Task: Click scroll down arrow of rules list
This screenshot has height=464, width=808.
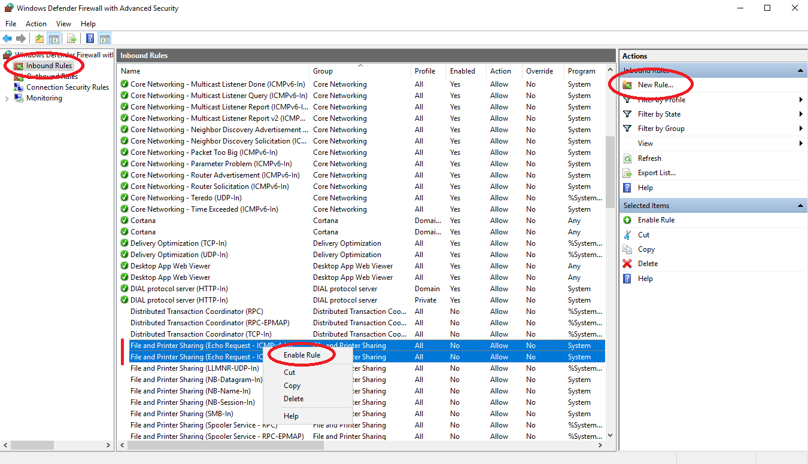Action: (610, 436)
